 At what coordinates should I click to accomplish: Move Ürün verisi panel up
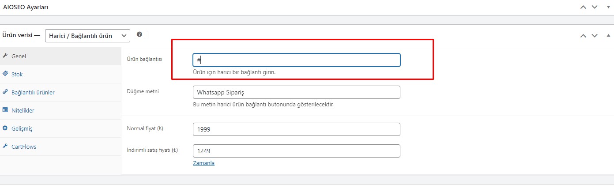(583, 35)
